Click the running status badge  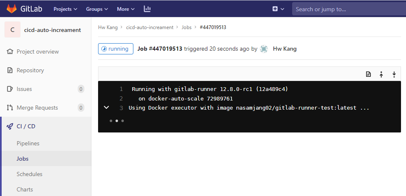click(x=116, y=49)
